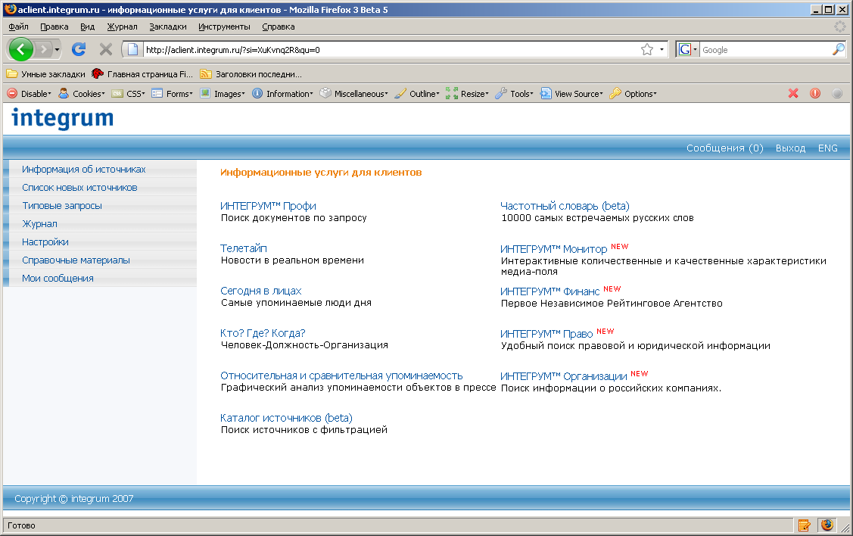Click in the URL address field

point(389,49)
